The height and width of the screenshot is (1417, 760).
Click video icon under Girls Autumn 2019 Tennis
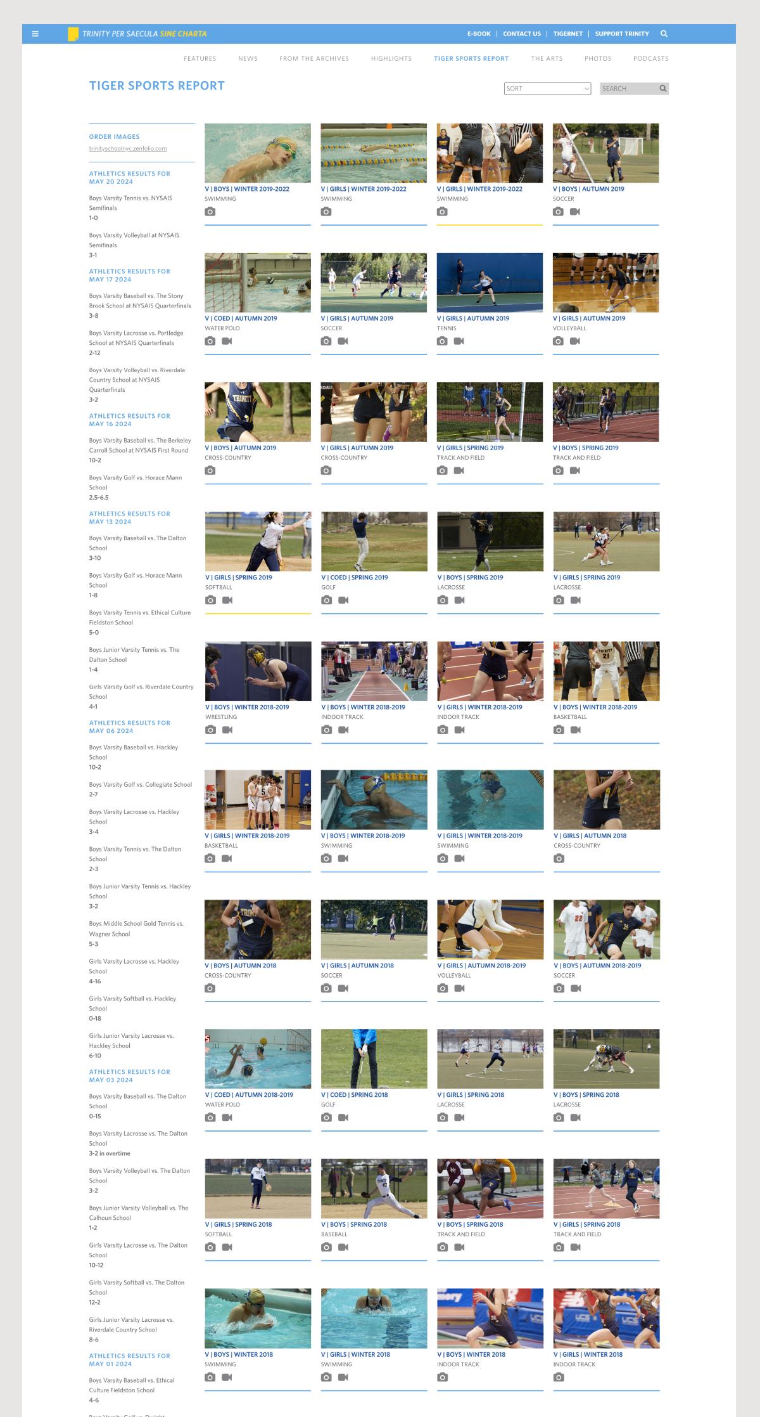(x=459, y=341)
